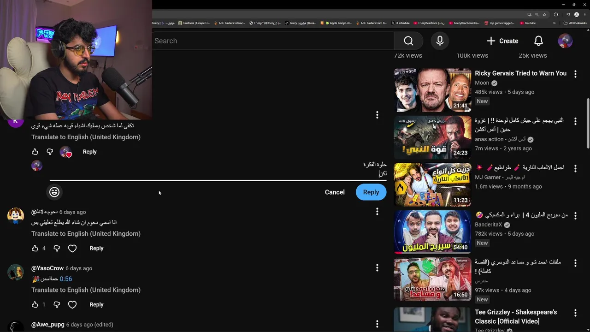This screenshot has height=332, width=590.
Task: Translate the top comment to English
Action: pos(86,137)
